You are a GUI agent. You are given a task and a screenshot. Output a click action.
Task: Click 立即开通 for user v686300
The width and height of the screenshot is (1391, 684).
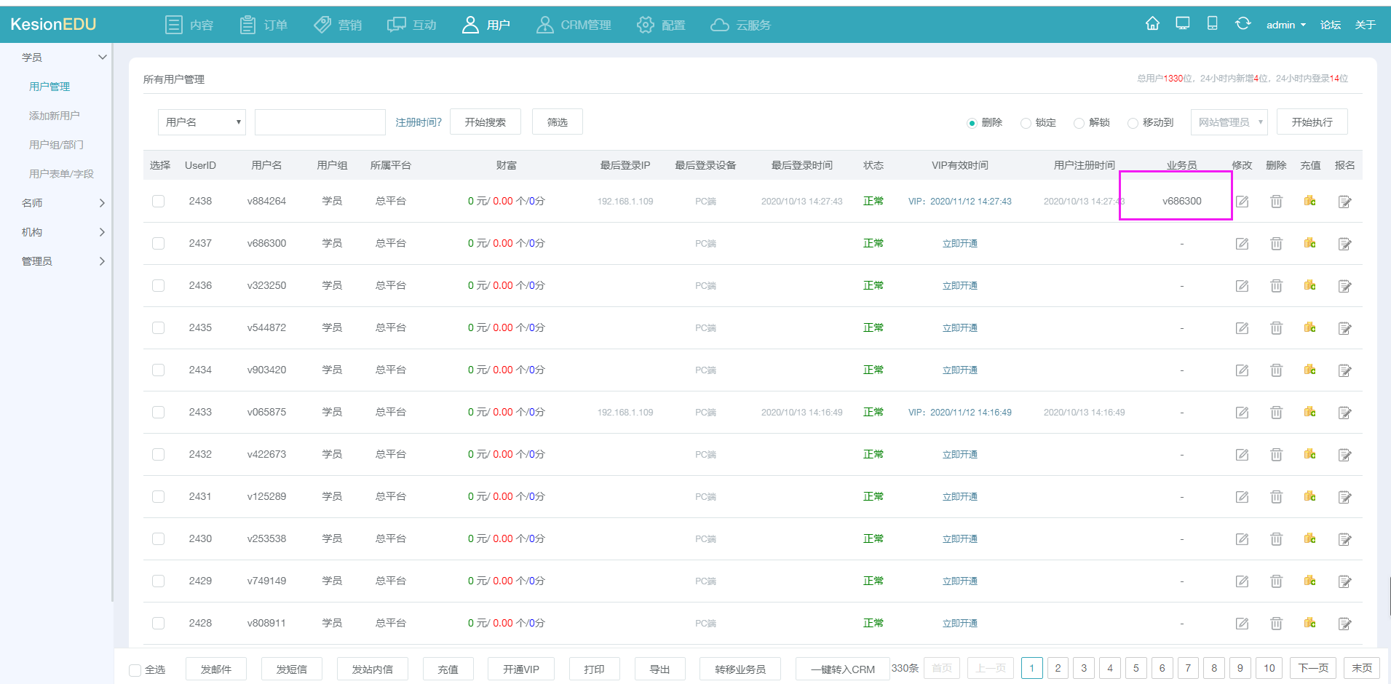tap(959, 244)
